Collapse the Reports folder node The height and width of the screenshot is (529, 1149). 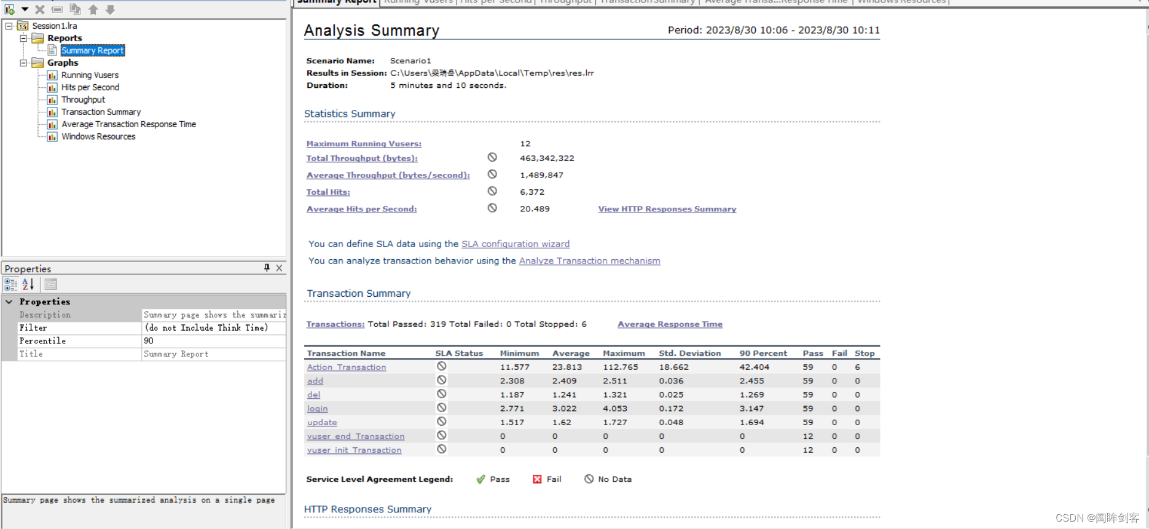pyautogui.click(x=23, y=38)
